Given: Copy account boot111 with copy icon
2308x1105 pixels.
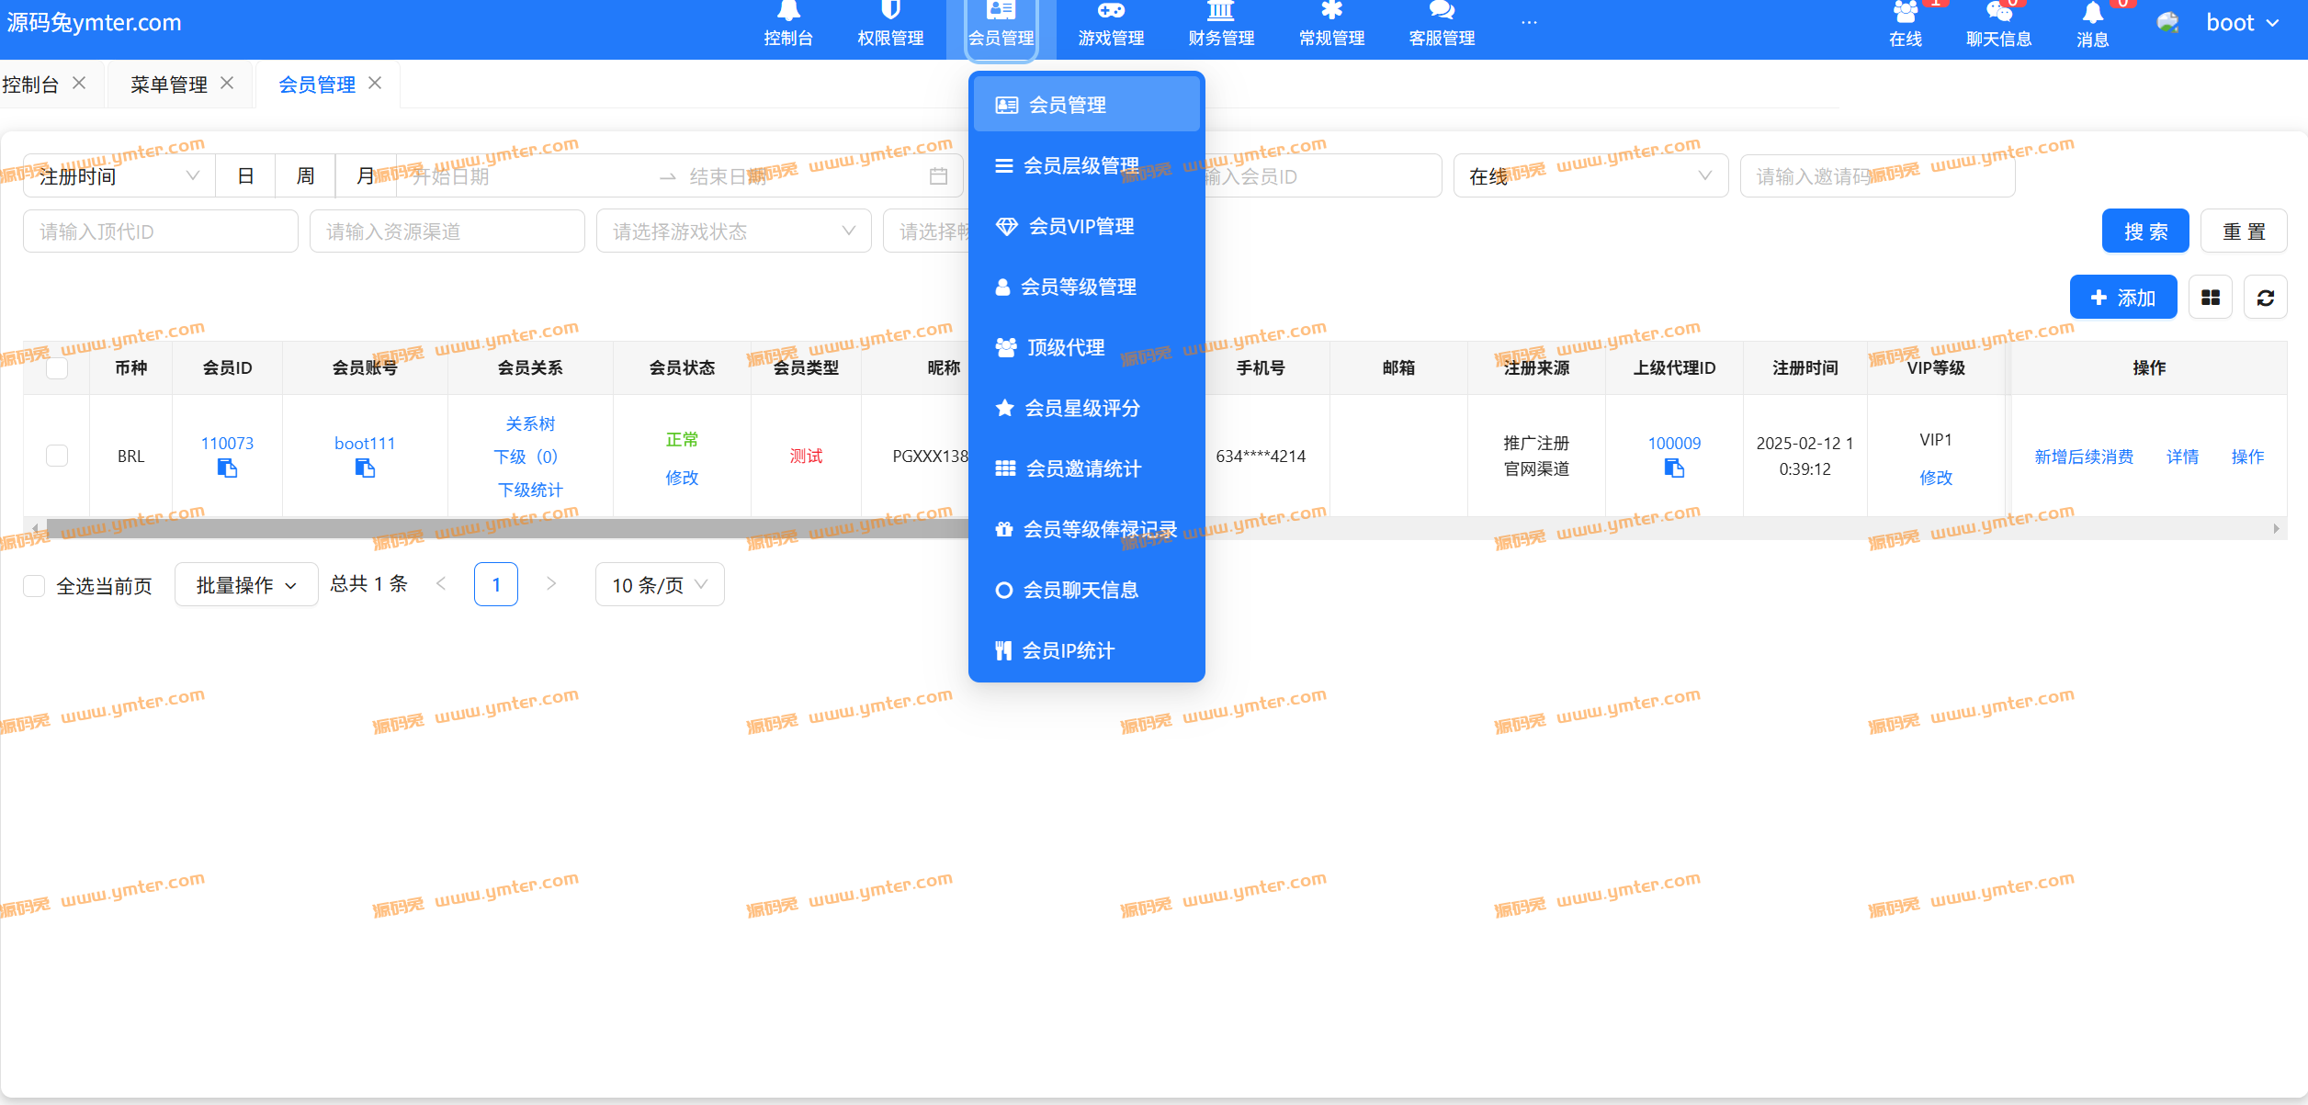Looking at the screenshot, I should click(x=365, y=468).
